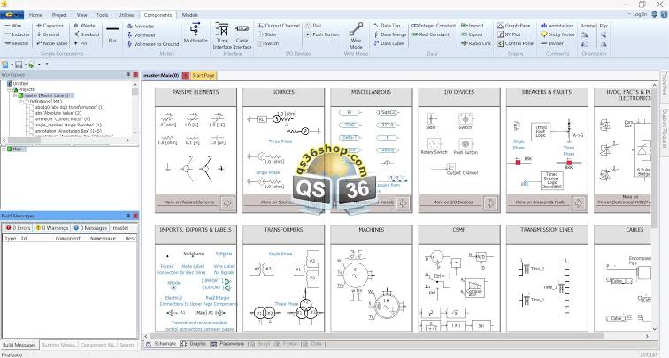The height and width of the screenshot is (358, 669).
Task: Place a Ground component
Action: (48, 34)
